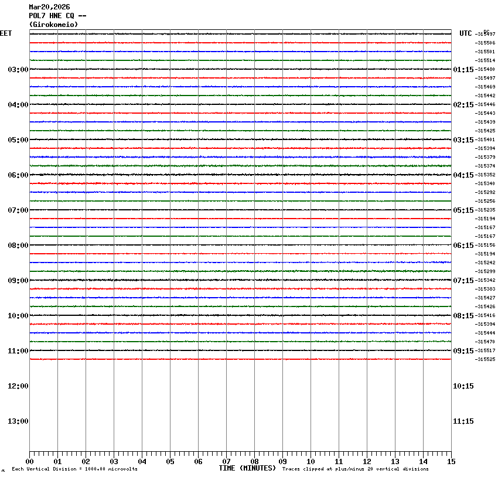
Task: Select the EET column header
Action: coord(6,33)
